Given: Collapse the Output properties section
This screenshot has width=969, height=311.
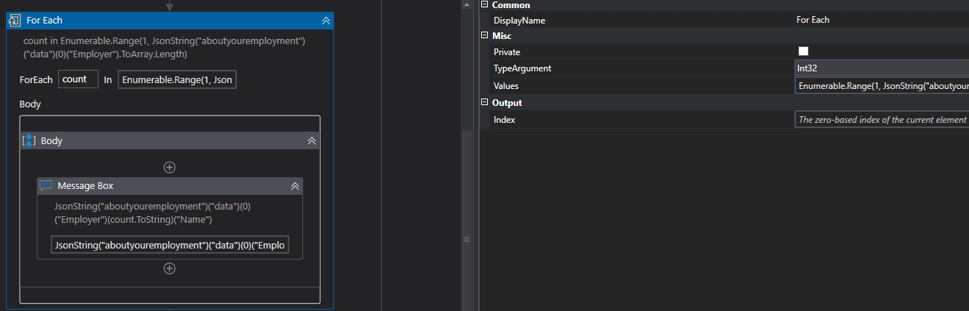Looking at the screenshot, I should click(x=484, y=103).
